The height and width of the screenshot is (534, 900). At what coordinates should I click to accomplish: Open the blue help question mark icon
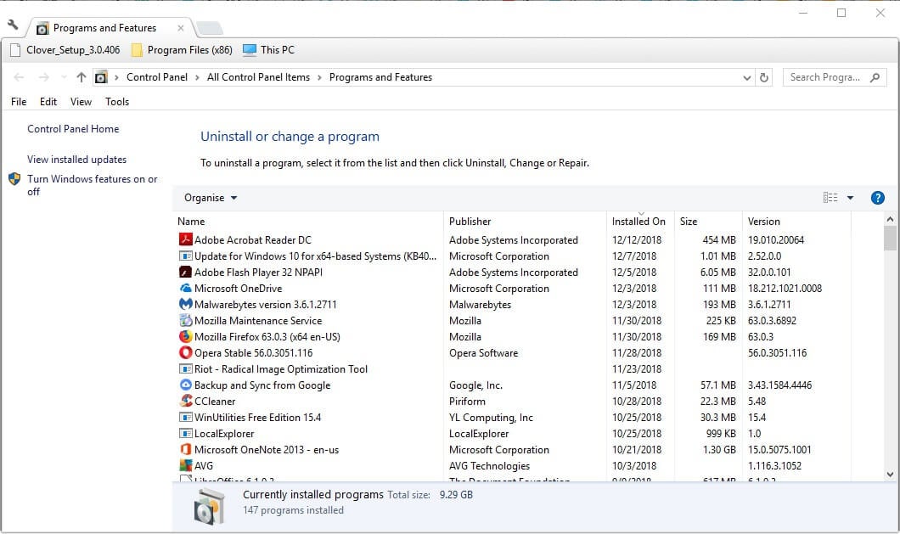[x=877, y=198]
